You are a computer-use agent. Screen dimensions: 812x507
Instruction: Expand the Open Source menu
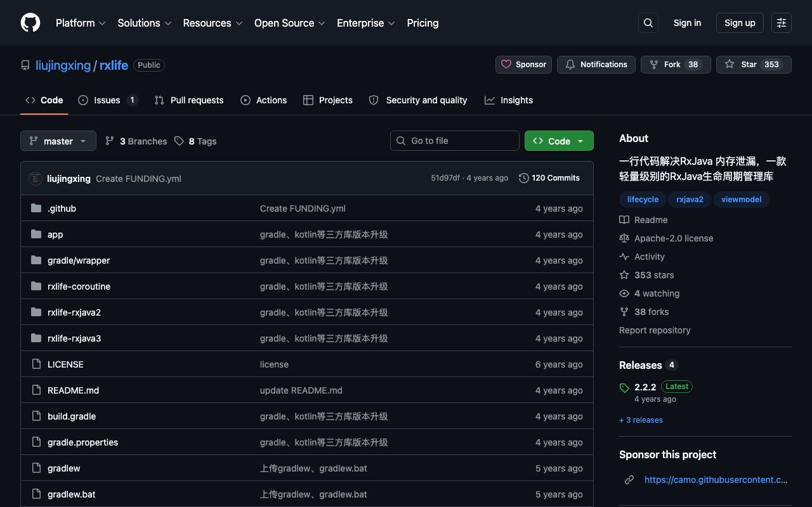point(290,23)
